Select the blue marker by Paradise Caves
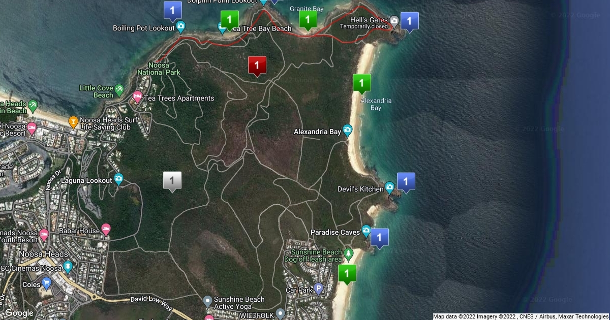610x320 pixels. coord(379,238)
